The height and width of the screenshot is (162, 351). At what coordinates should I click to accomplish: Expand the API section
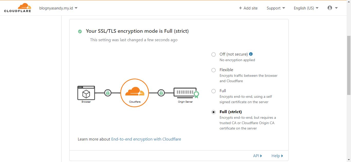[257, 156]
